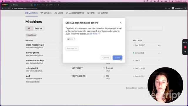Follow the Learn more link
The width and height of the screenshot is (188, 106).
click(93, 34)
